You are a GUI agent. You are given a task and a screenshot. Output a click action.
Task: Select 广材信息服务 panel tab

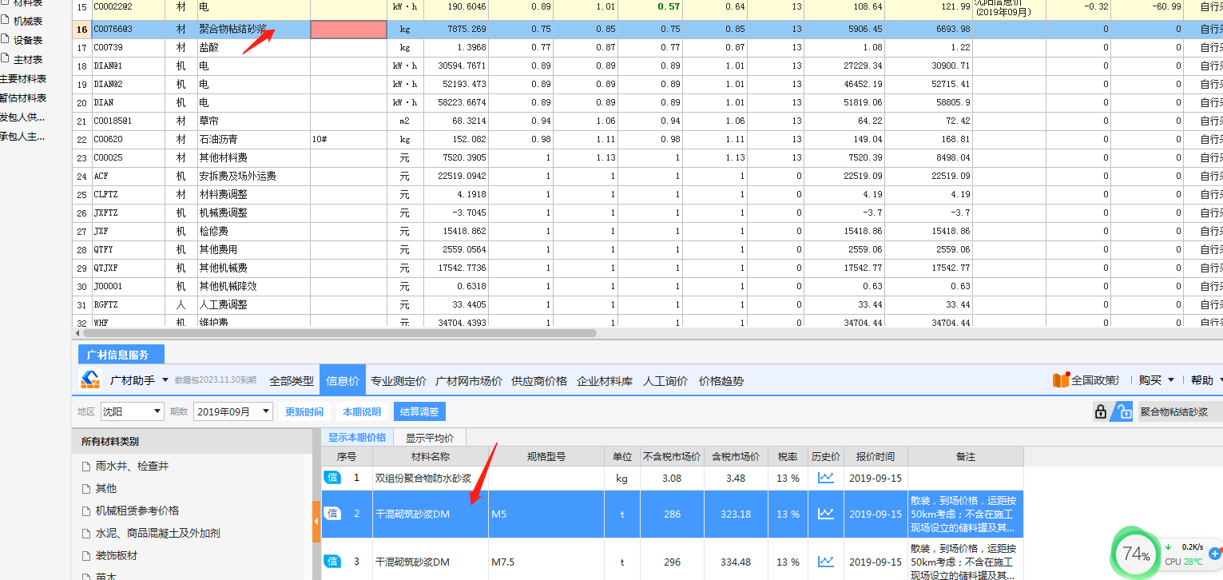121,355
